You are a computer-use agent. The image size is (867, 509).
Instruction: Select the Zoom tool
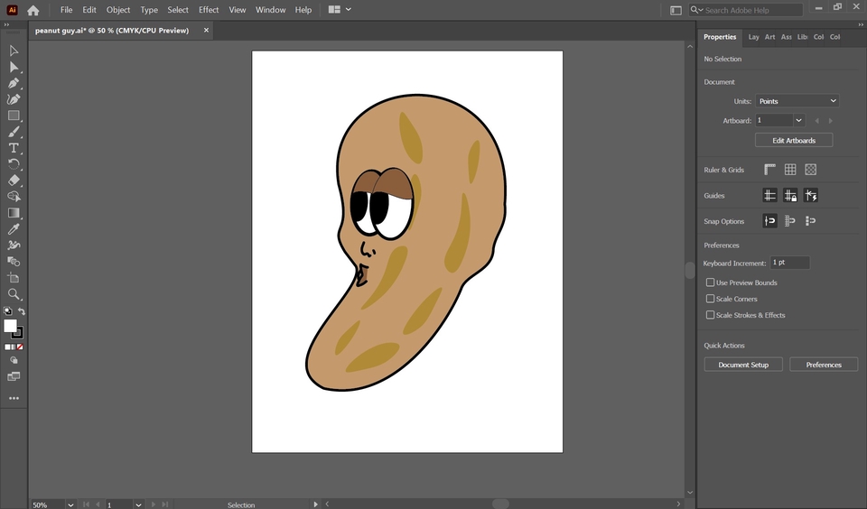coord(14,294)
